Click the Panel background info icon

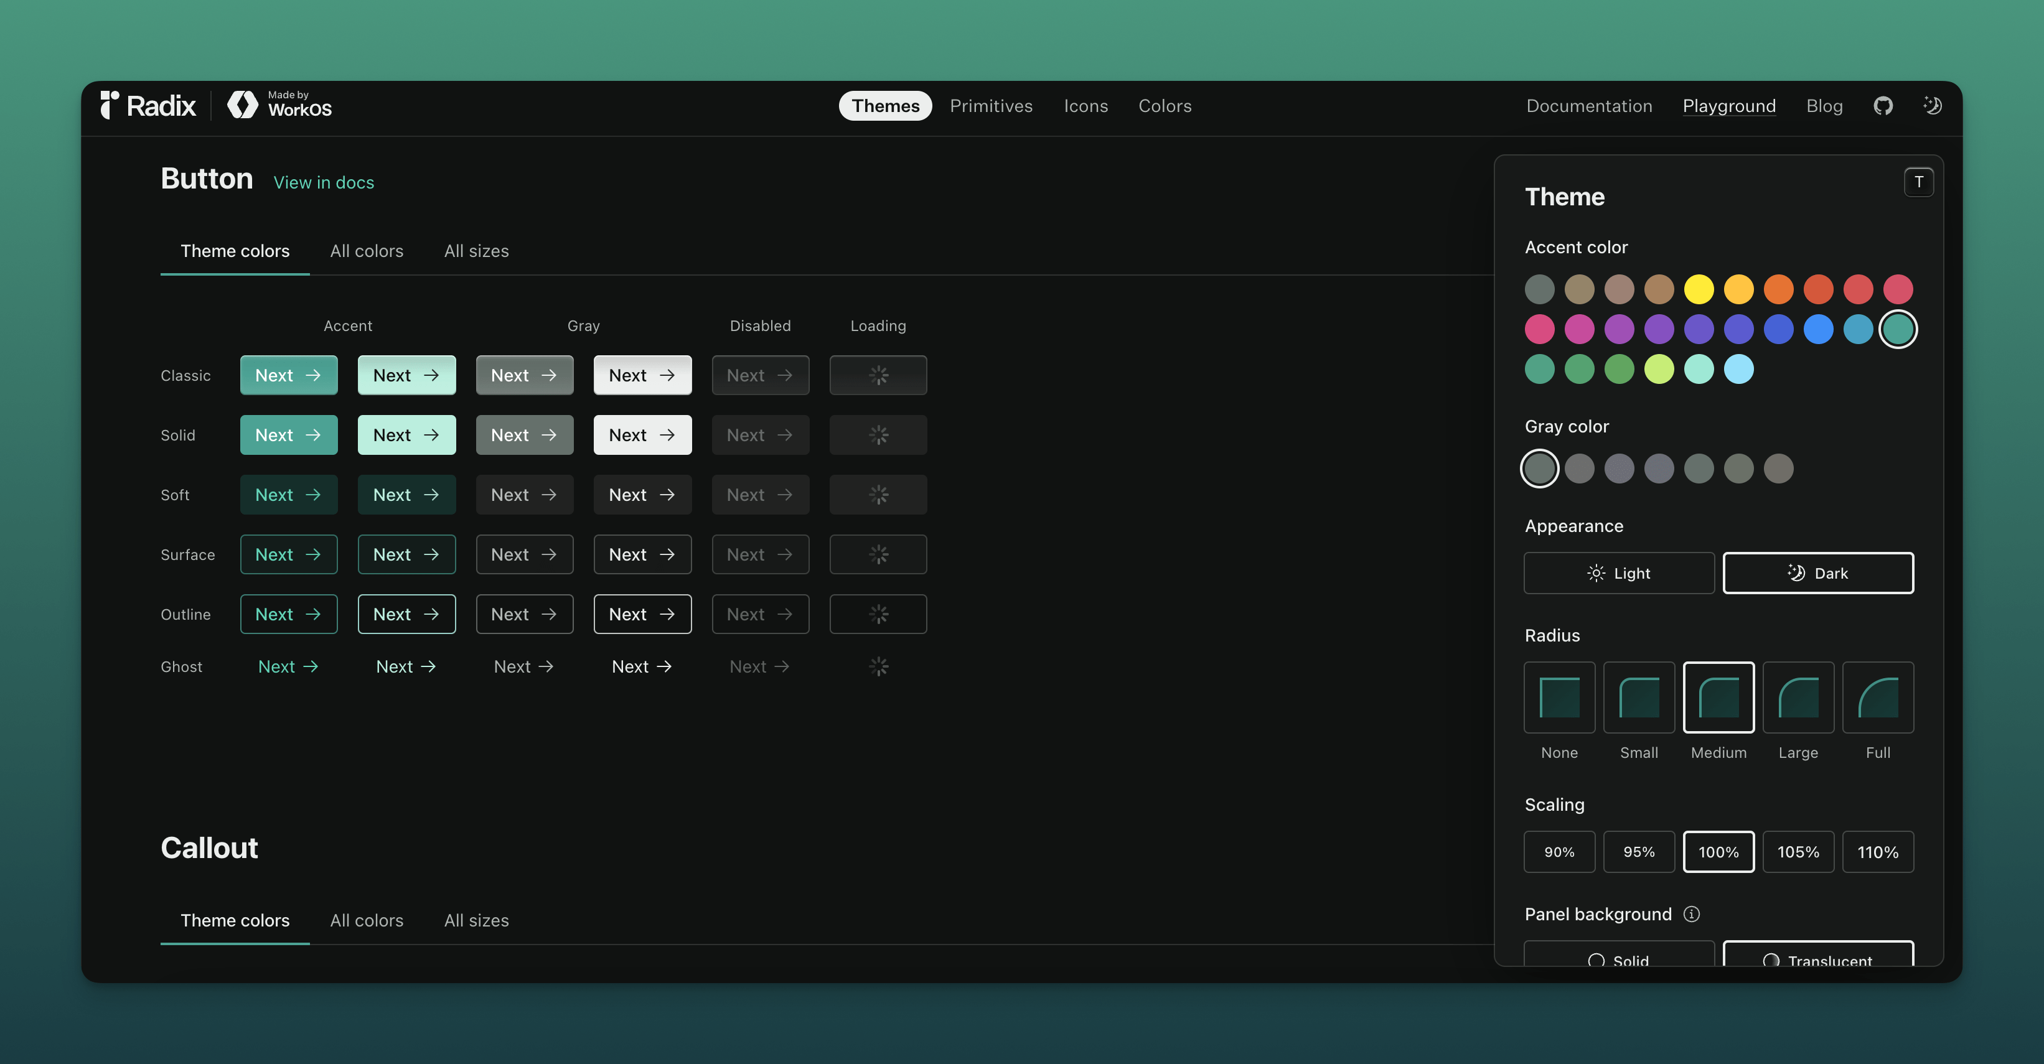(1692, 914)
